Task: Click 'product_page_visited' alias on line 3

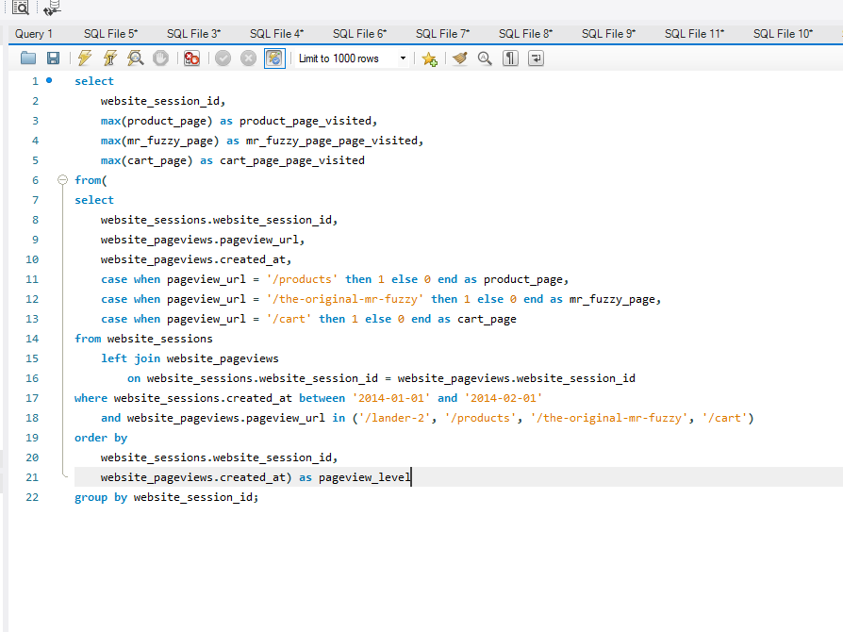Action: [x=305, y=121]
